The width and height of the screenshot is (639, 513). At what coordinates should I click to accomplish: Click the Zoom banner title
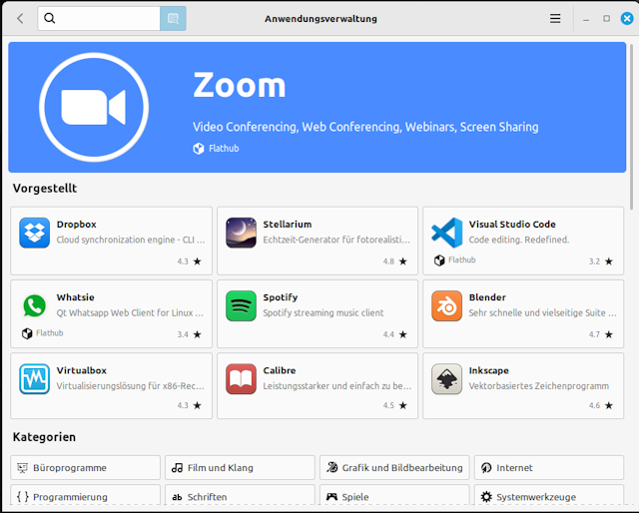click(x=240, y=85)
